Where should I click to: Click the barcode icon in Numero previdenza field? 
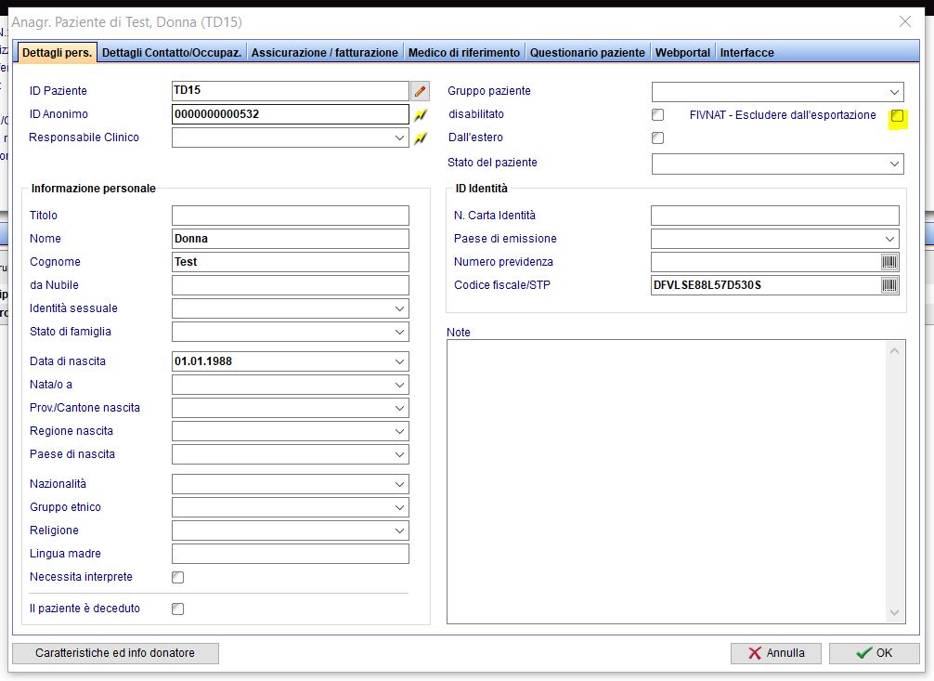(889, 262)
